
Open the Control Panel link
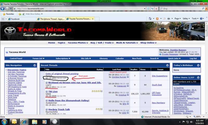[x=16, y=58]
